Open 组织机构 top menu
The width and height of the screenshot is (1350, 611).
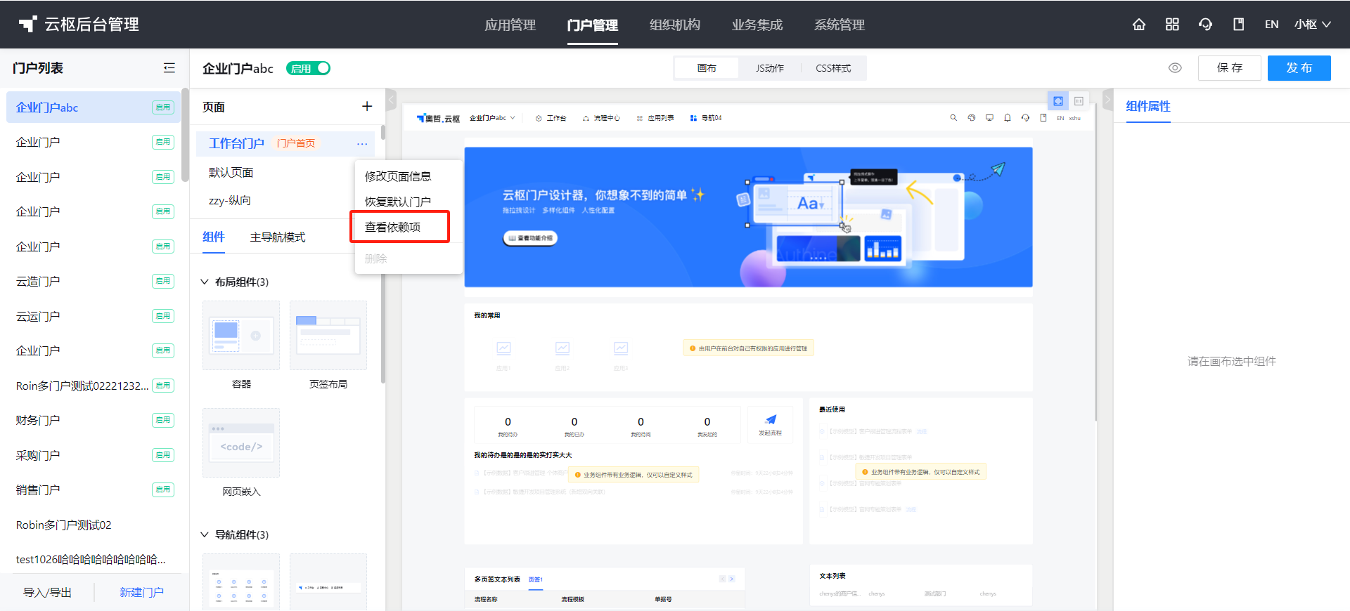675,25
